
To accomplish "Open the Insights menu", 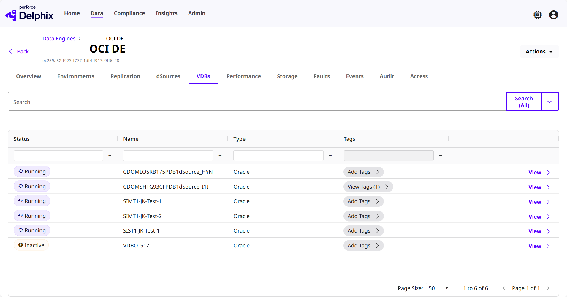I will coord(167,13).
